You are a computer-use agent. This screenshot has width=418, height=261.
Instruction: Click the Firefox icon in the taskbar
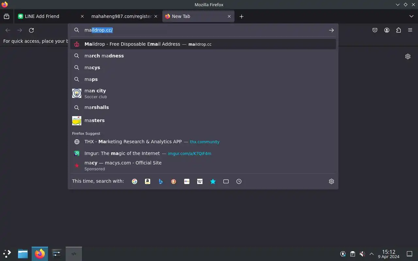pyautogui.click(x=40, y=253)
